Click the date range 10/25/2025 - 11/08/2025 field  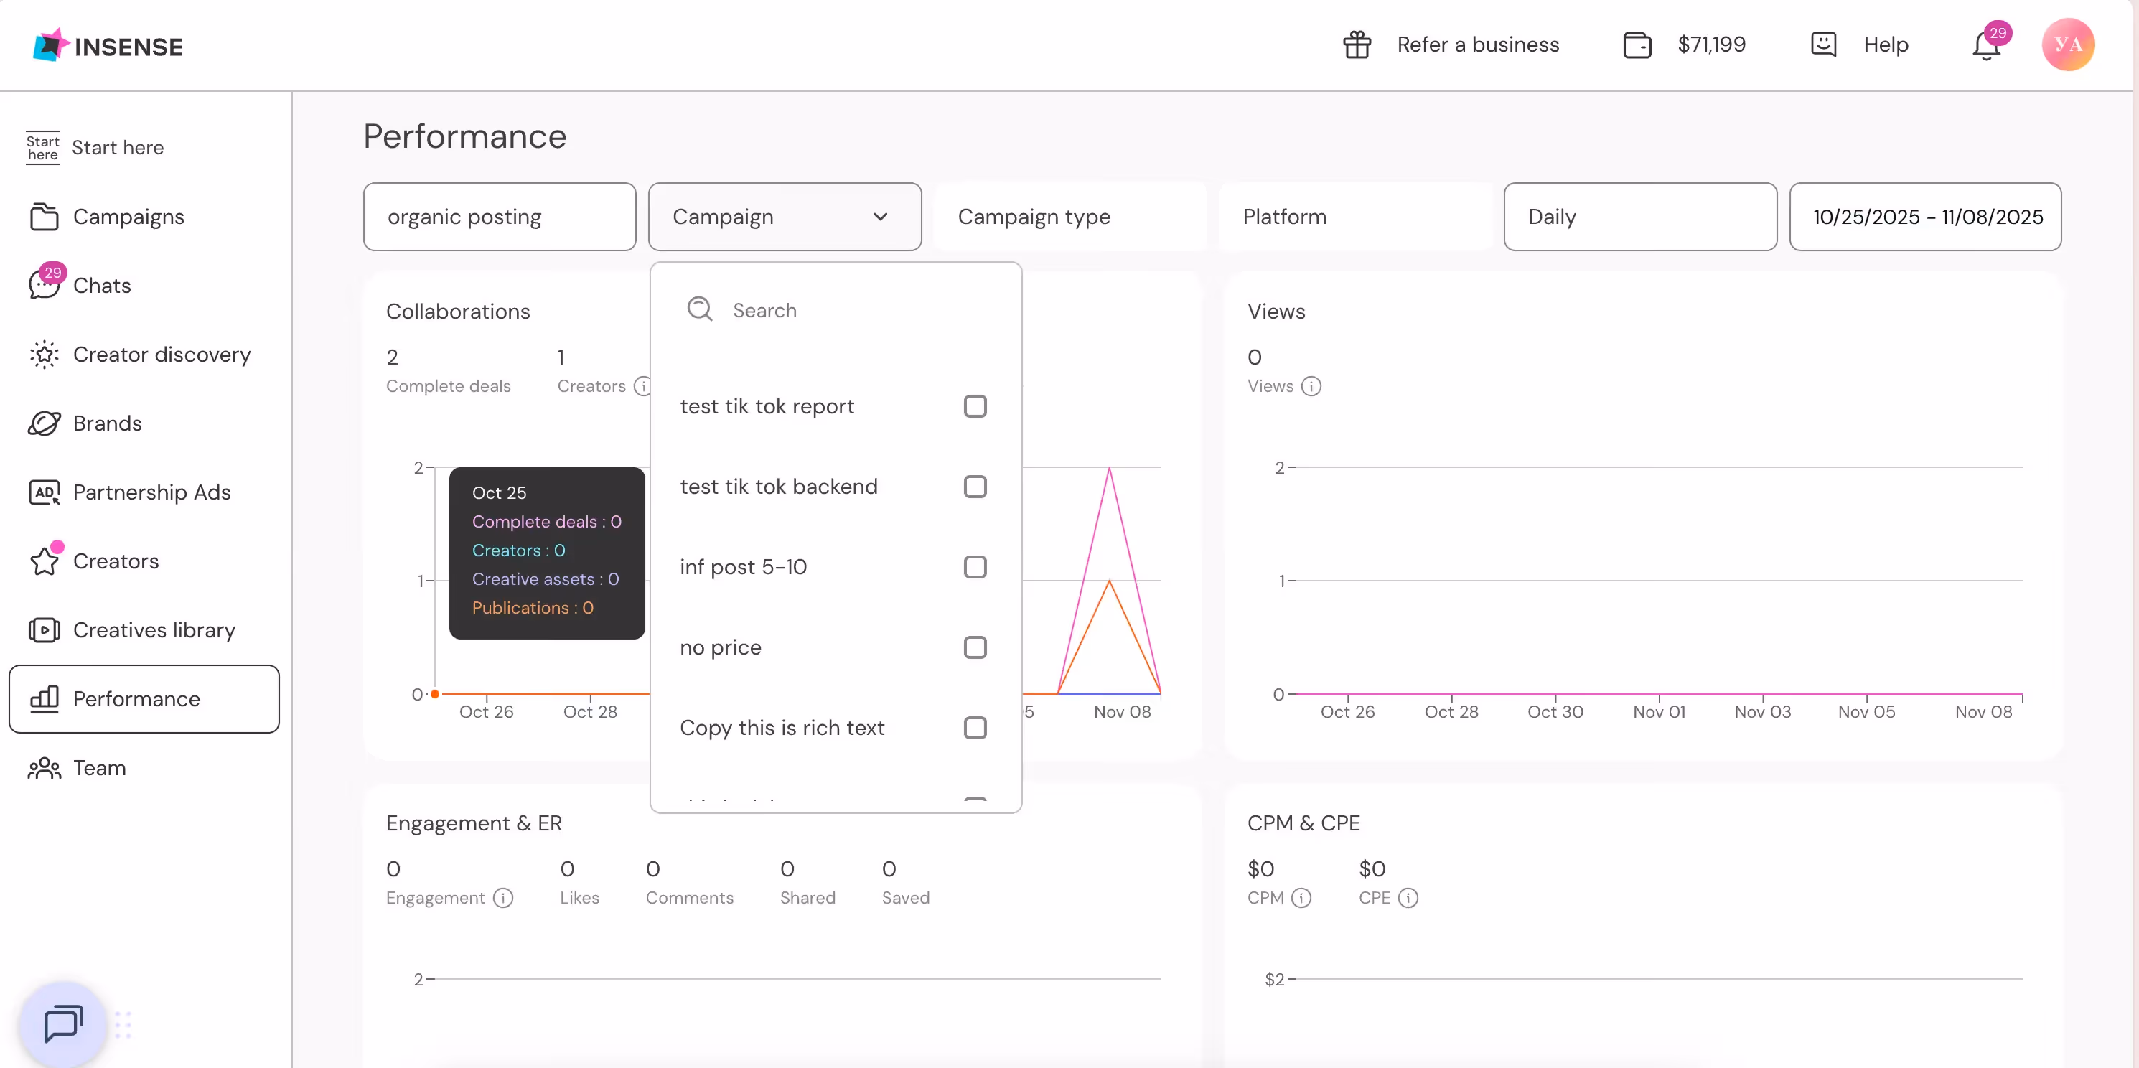point(1925,217)
